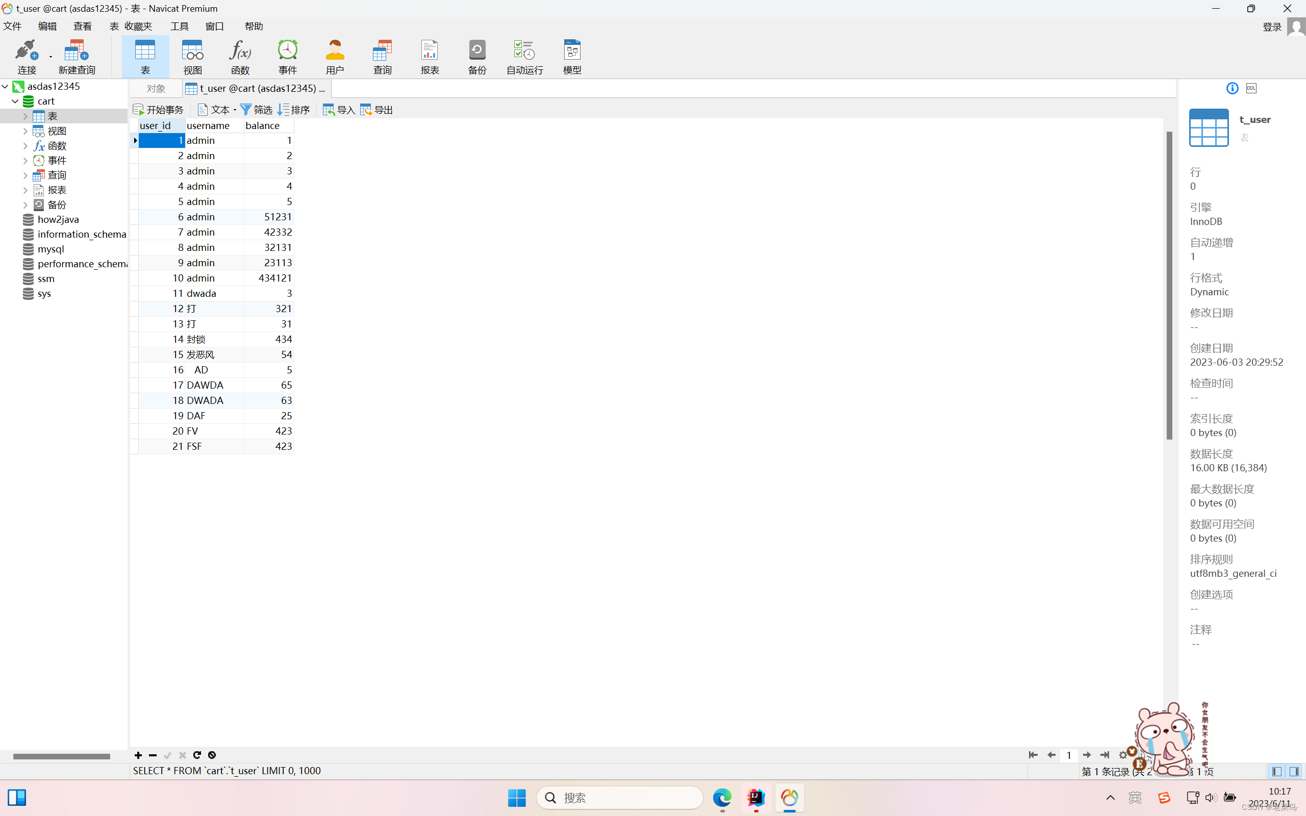Image resolution: width=1306 pixels, height=816 pixels.
Task: Click the 筛选 (Filter) funnel icon
Action: (x=246, y=110)
